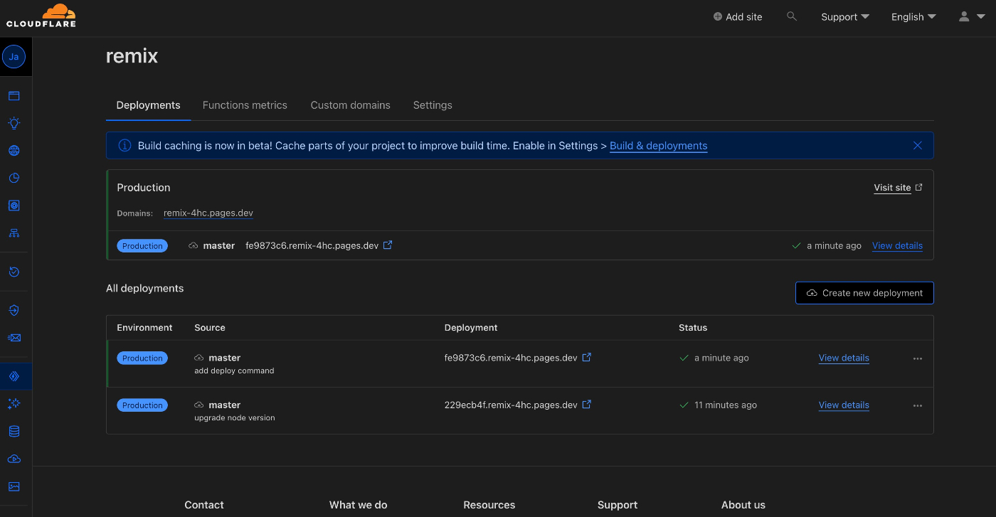This screenshot has height=517, width=996.
Task: Open the square target Security Center sidebar icon
Action: [x=14, y=206]
